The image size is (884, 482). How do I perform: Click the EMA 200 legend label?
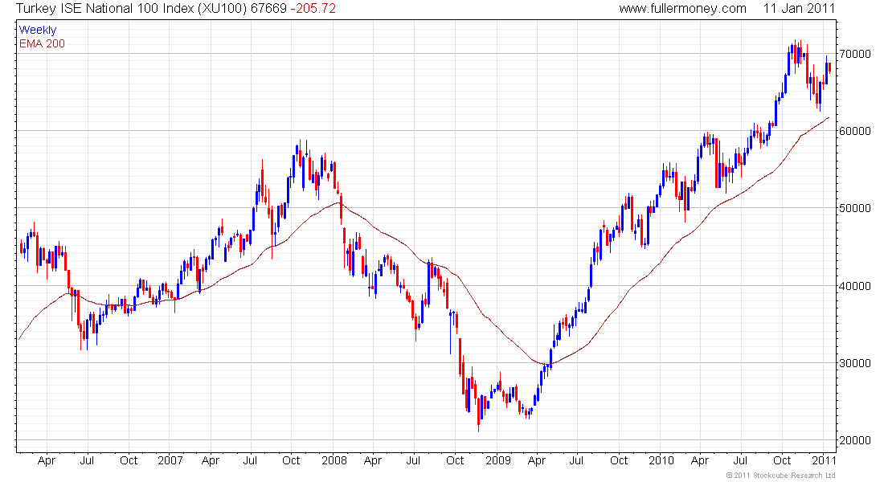click(42, 43)
